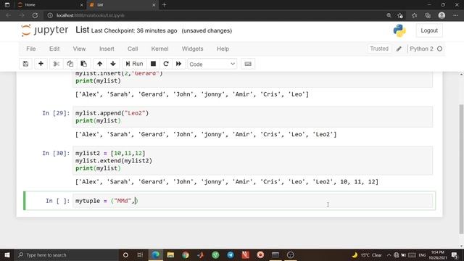Restart the kernel icon
Image resolution: width=464 pixels, height=261 pixels.
166,64
